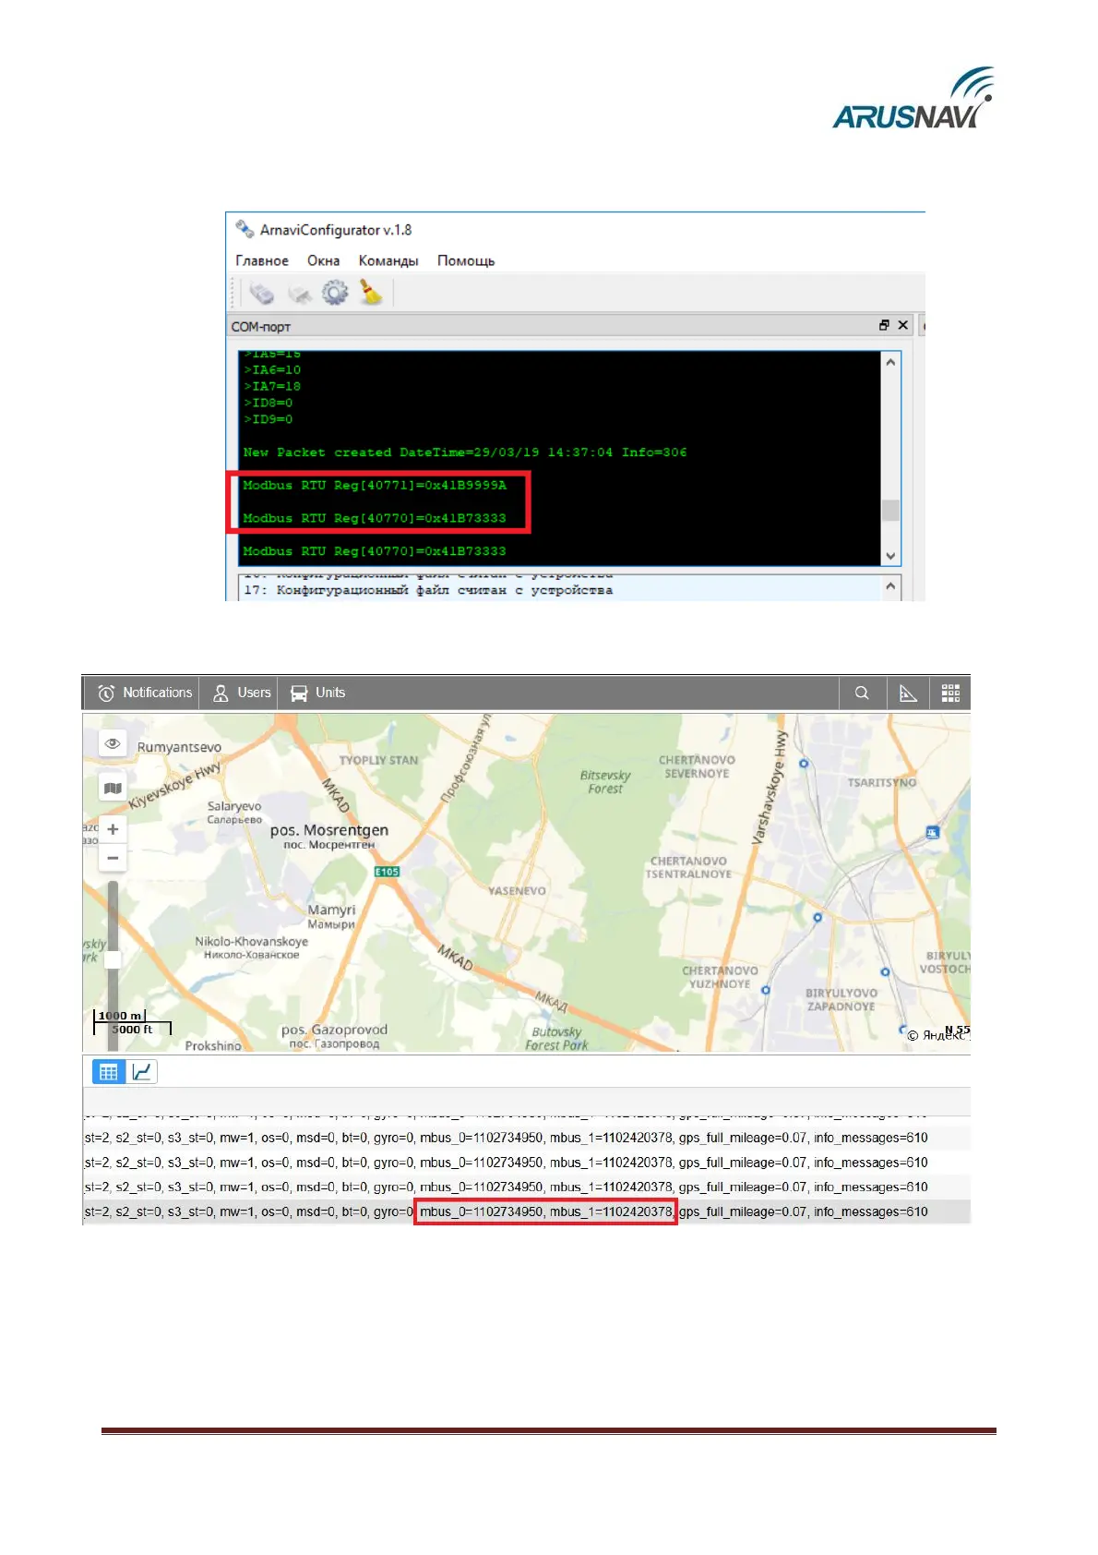Close the COM-порт panel
This screenshot has height=1555, width=1098.
tap(902, 325)
